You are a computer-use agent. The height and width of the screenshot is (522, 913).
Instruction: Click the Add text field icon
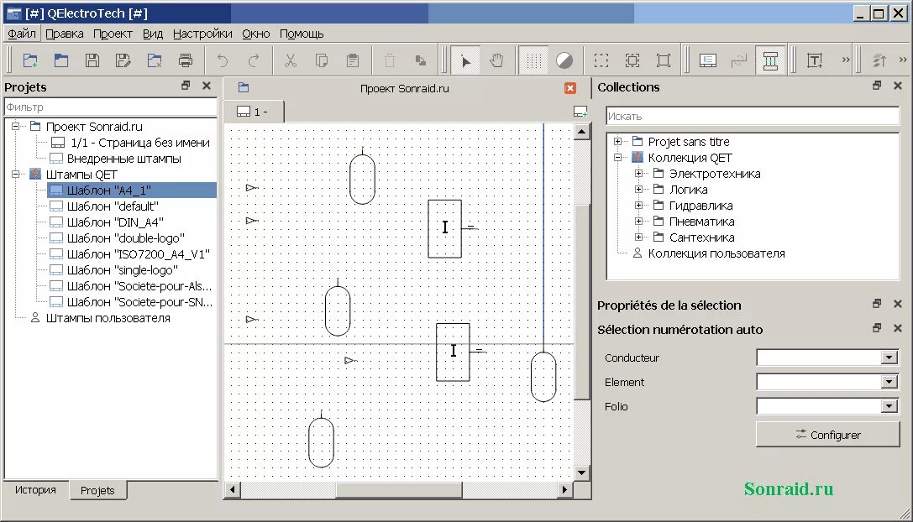click(816, 60)
